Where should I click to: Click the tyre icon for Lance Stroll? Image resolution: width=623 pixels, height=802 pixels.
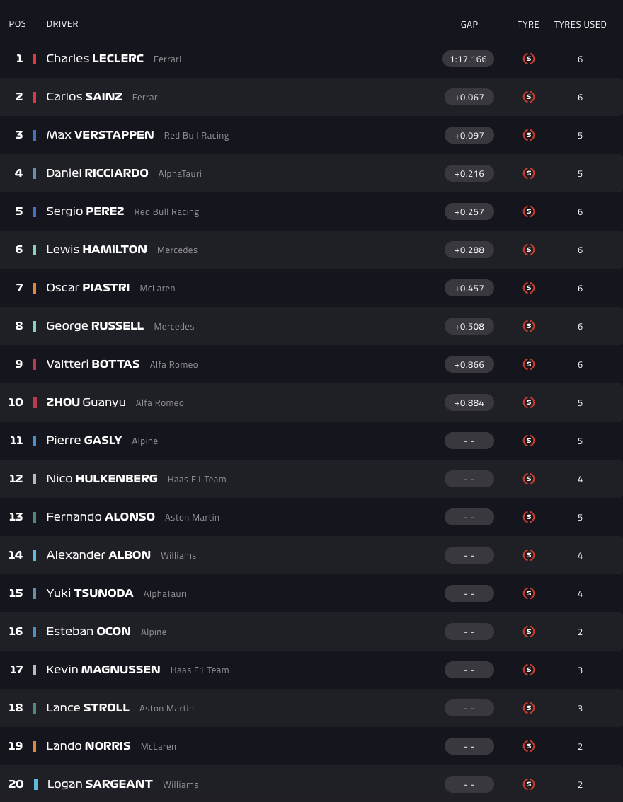tap(528, 708)
